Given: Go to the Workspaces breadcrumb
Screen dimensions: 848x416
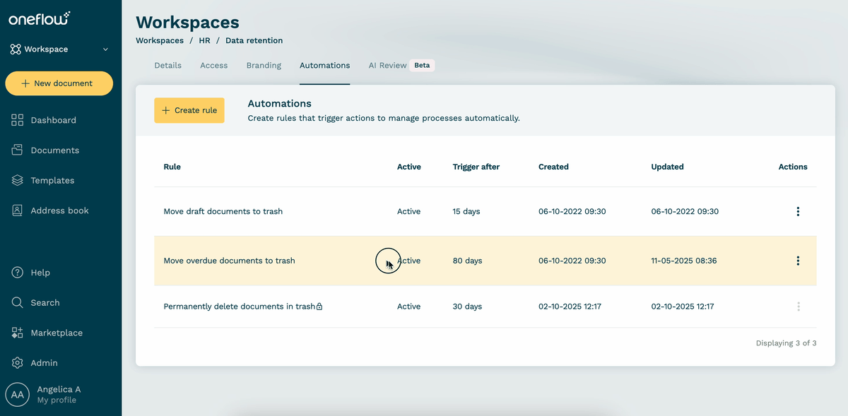Looking at the screenshot, I should 160,41.
